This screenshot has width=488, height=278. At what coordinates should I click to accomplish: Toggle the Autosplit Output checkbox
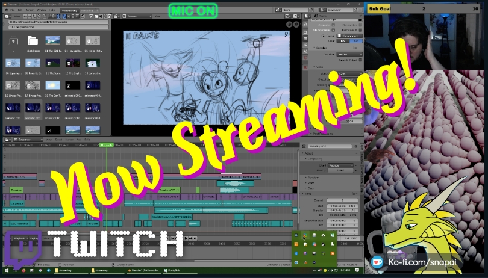tap(360, 60)
